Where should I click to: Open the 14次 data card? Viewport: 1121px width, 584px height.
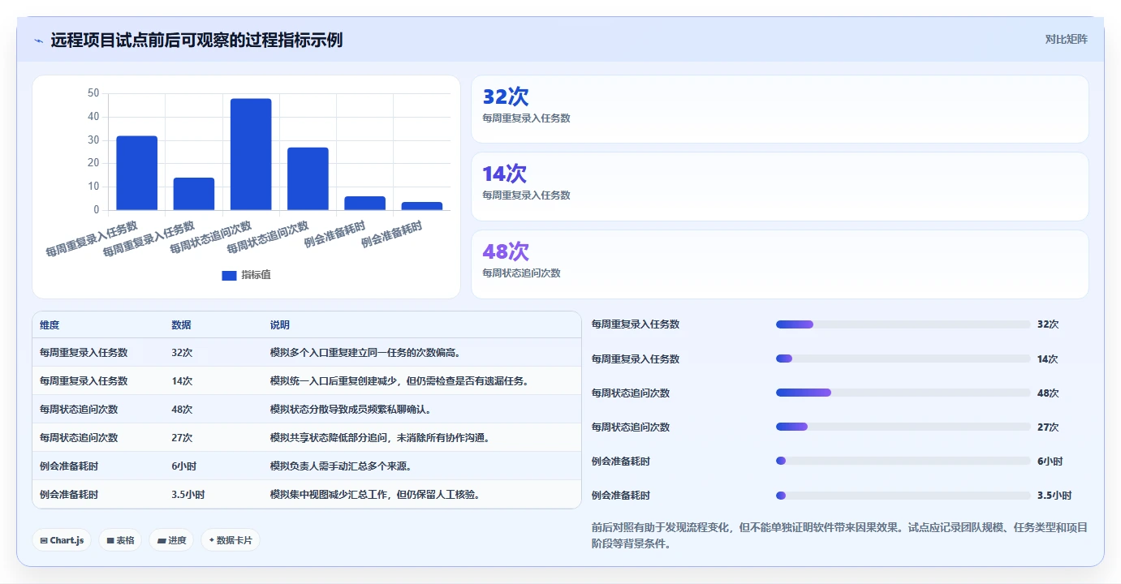point(779,187)
